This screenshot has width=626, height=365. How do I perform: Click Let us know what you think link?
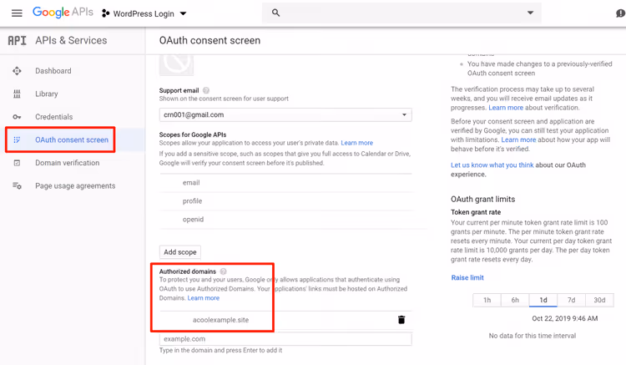point(492,165)
